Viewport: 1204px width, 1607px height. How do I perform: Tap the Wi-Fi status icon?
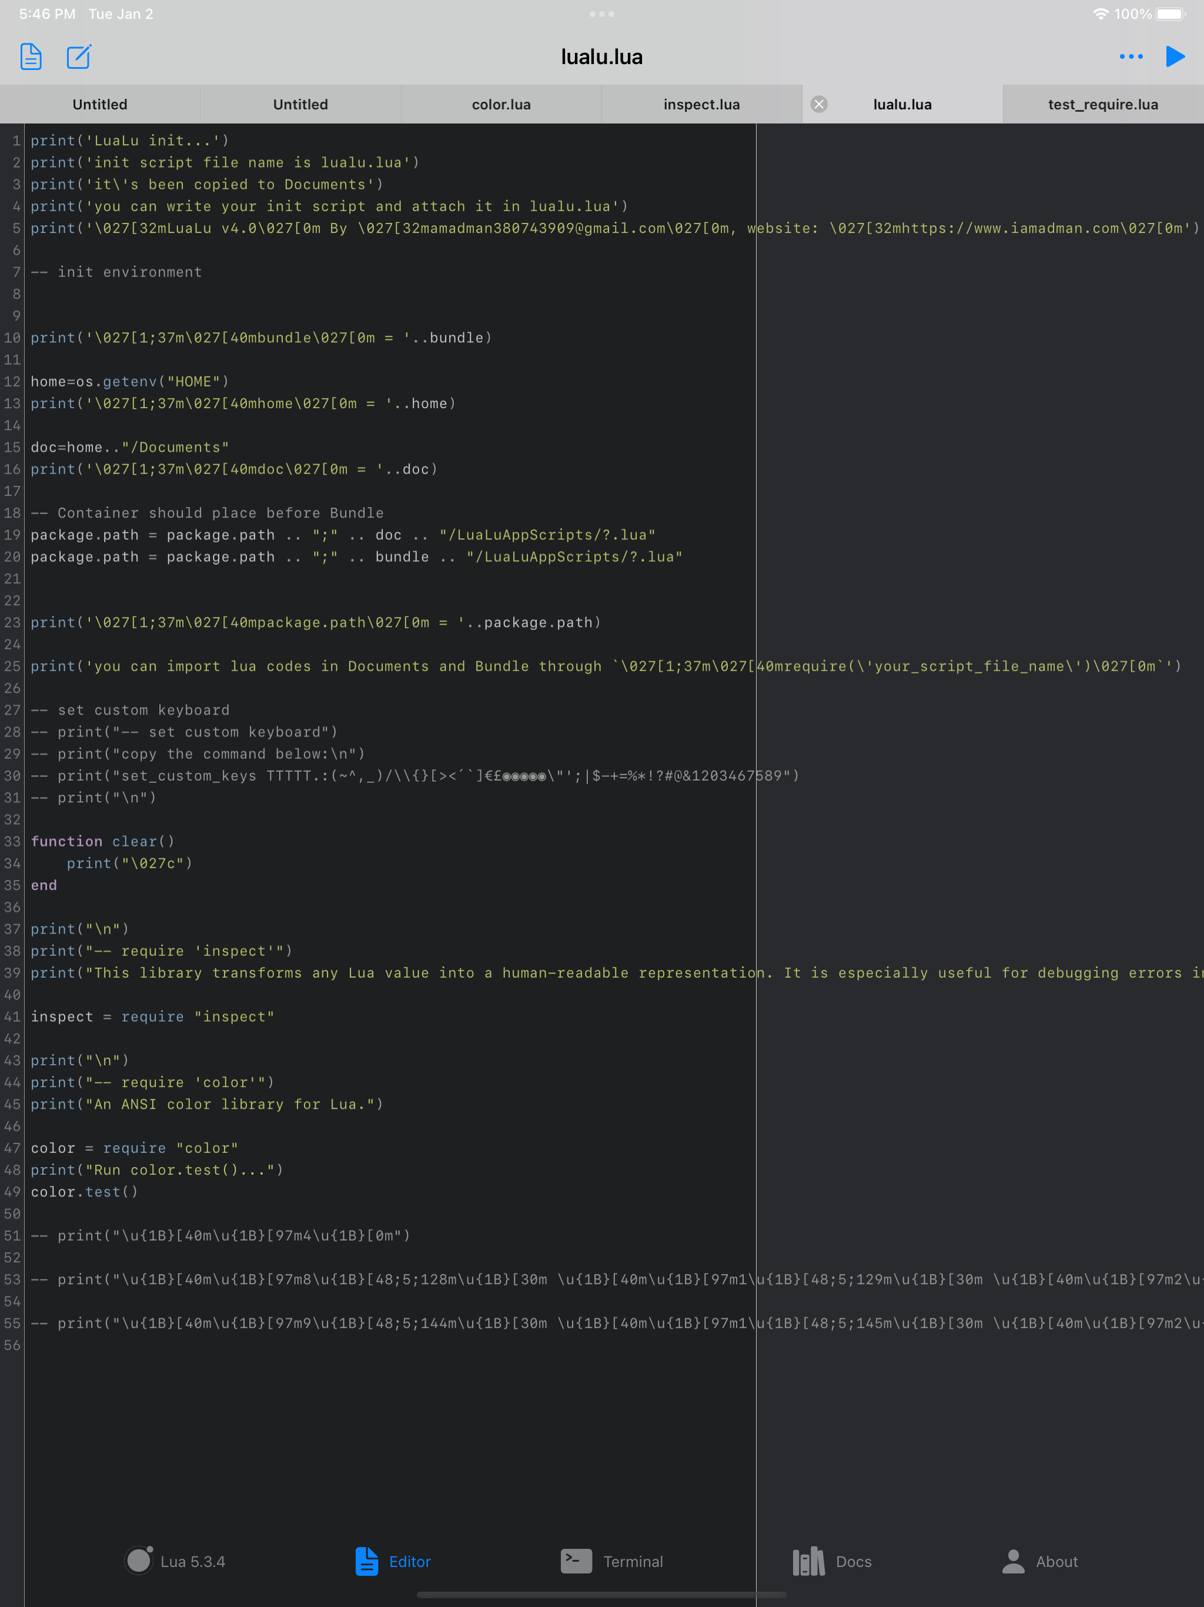click(1100, 14)
